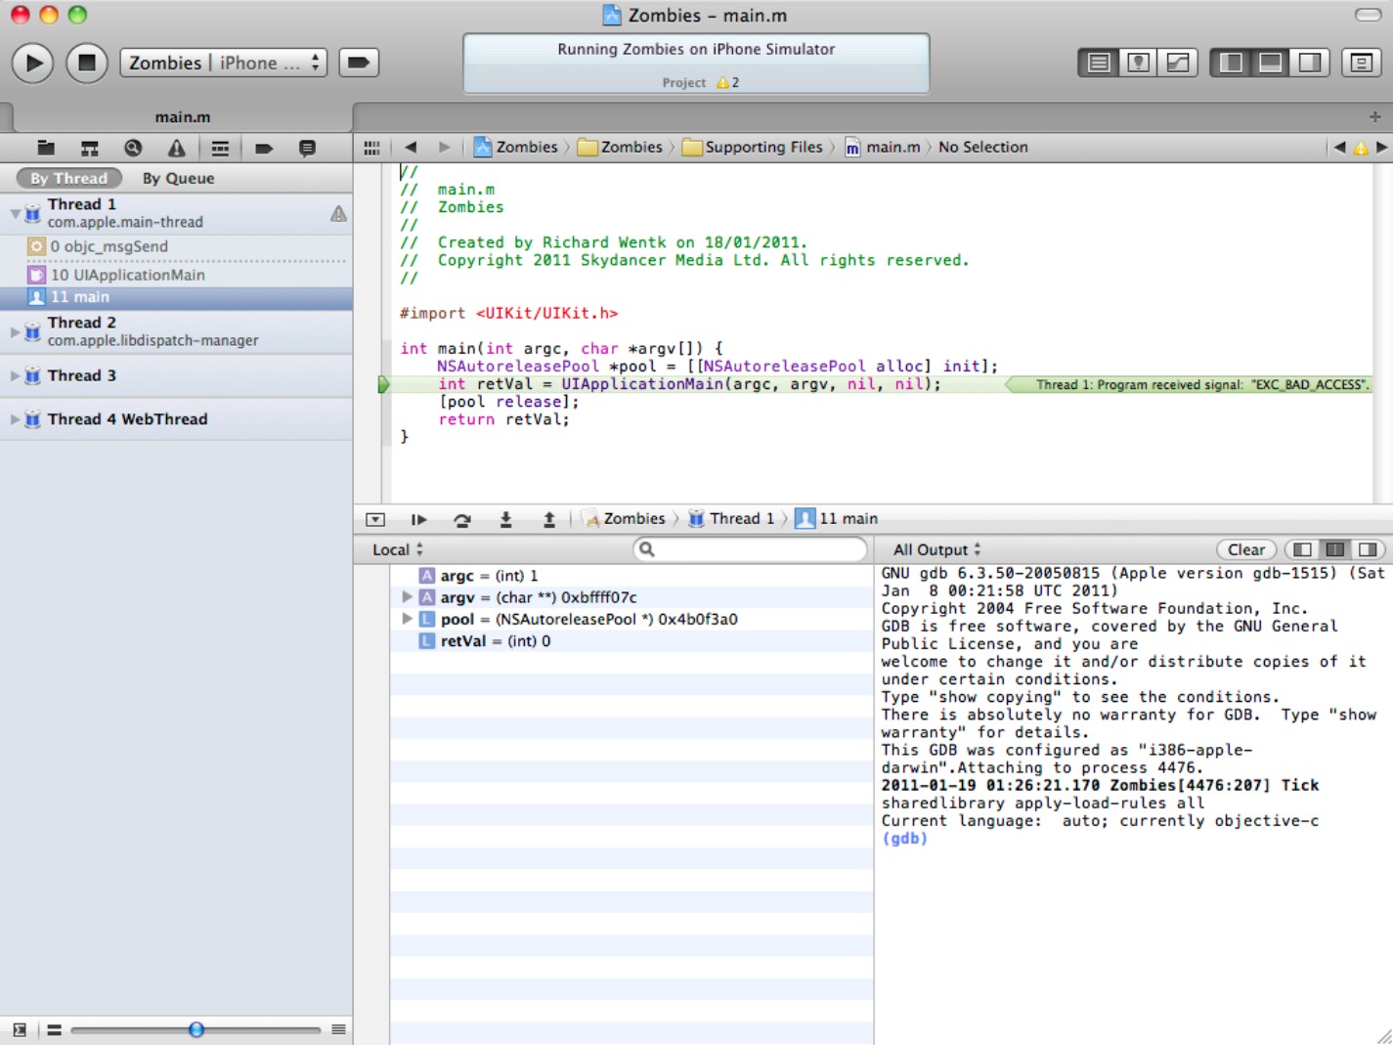Screen dimensions: 1393x1045
Task: Switch to By Queue view
Action: point(178,178)
